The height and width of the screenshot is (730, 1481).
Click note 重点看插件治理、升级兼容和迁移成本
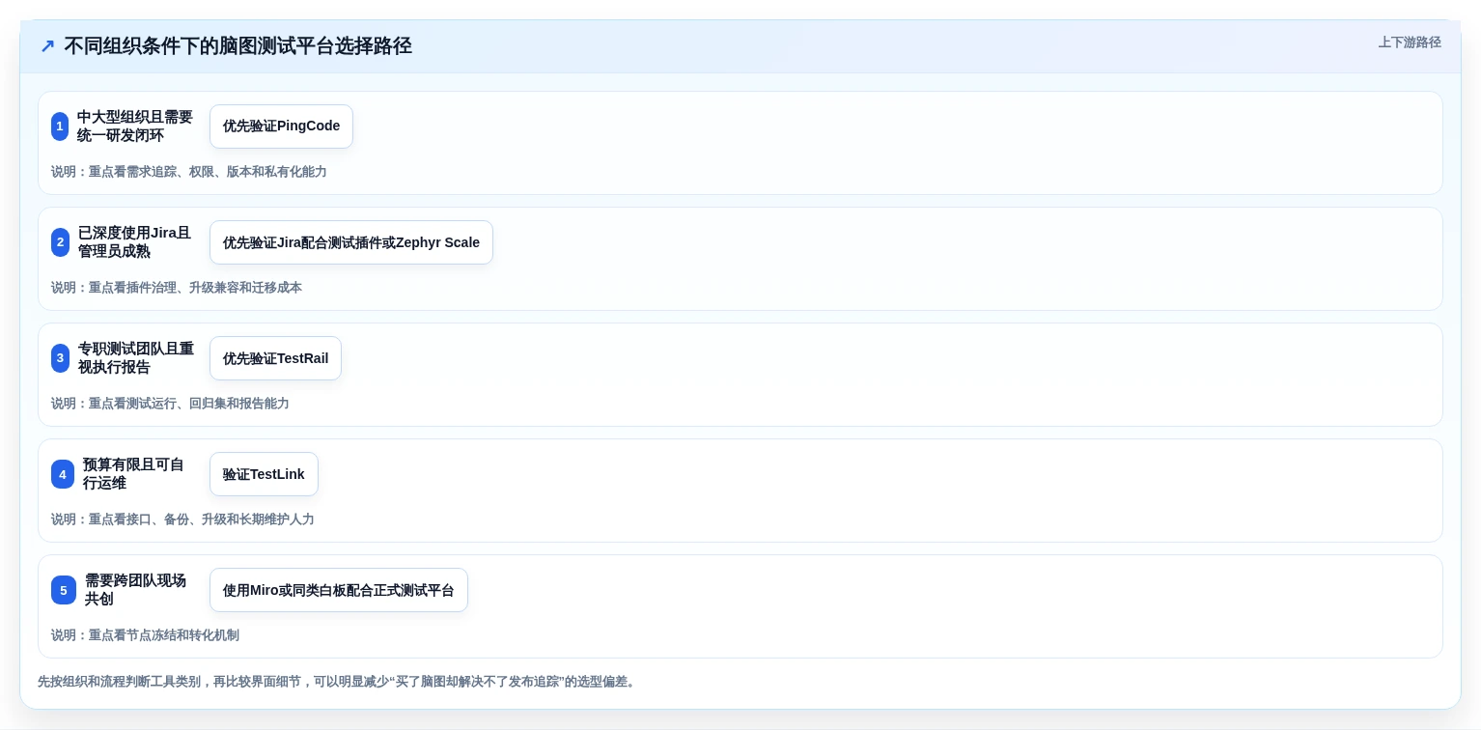pos(177,288)
